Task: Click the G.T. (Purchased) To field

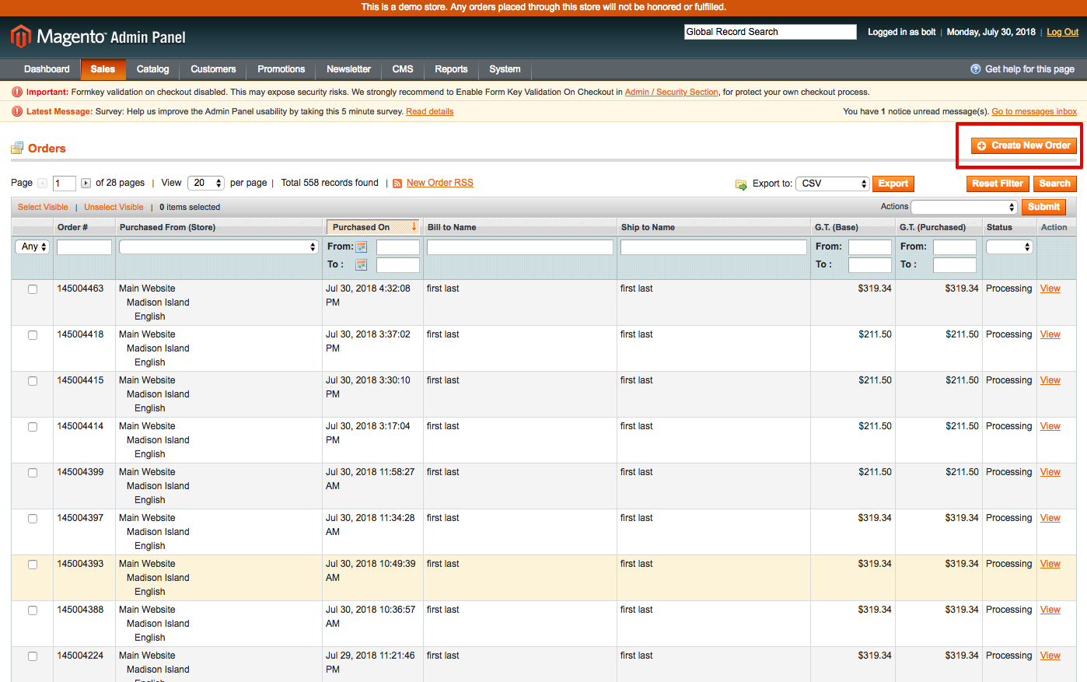Action: click(955, 265)
